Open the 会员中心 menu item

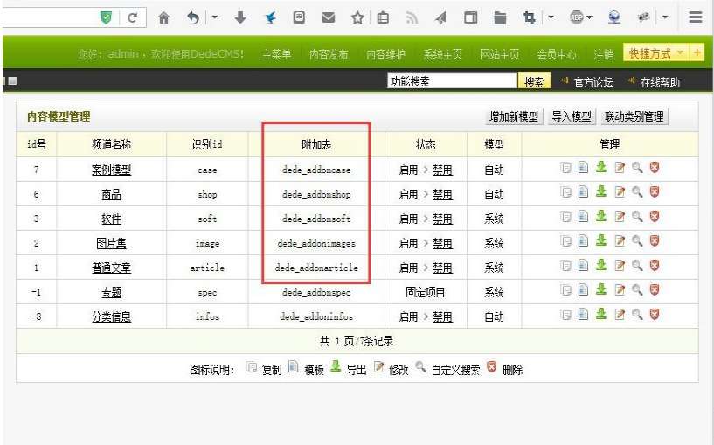pyautogui.click(x=556, y=54)
